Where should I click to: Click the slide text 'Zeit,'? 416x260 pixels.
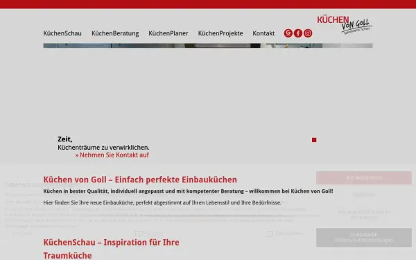(65, 139)
